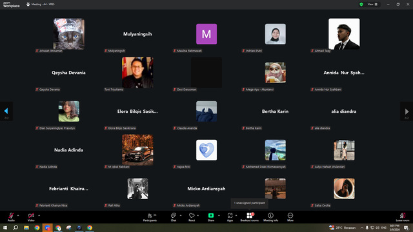
Task: Open File Explorer from taskbar
Action: (26, 227)
